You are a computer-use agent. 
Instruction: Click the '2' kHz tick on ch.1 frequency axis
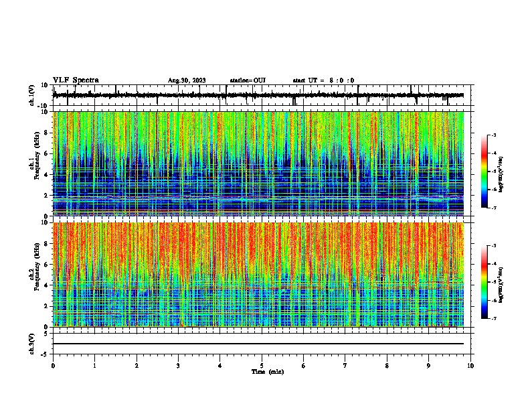tap(47, 195)
